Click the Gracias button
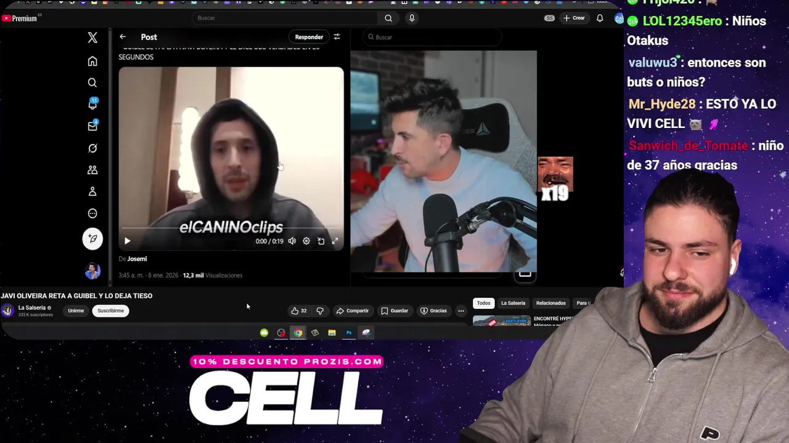 [x=433, y=311]
